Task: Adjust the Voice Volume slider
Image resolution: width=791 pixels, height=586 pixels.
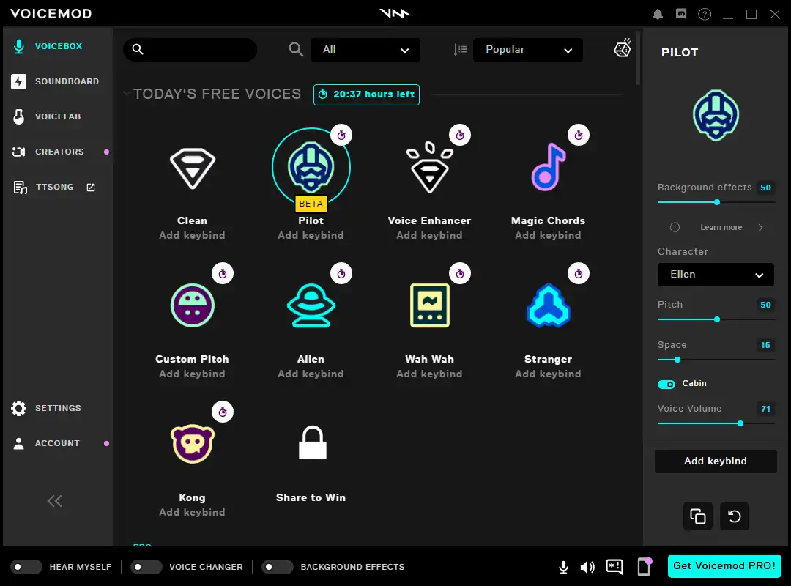Action: (x=716, y=423)
